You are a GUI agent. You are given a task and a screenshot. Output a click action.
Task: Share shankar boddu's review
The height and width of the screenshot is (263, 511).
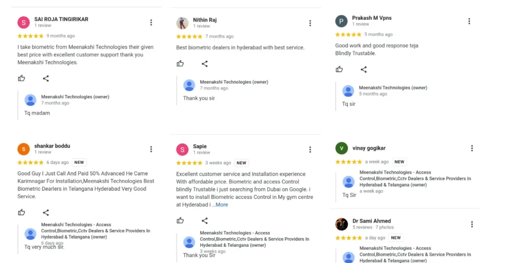pyautogui.click(x=46, y=212)
